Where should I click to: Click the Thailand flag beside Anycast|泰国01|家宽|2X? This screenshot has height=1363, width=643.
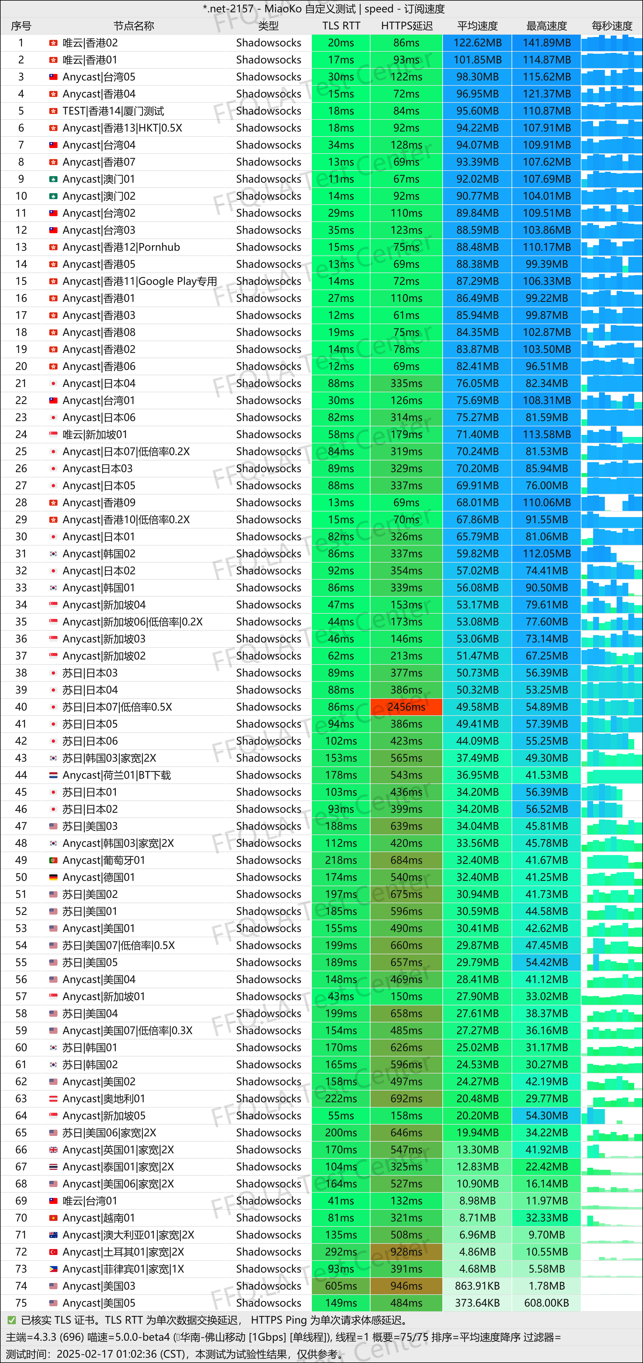tap(53, 1167)
